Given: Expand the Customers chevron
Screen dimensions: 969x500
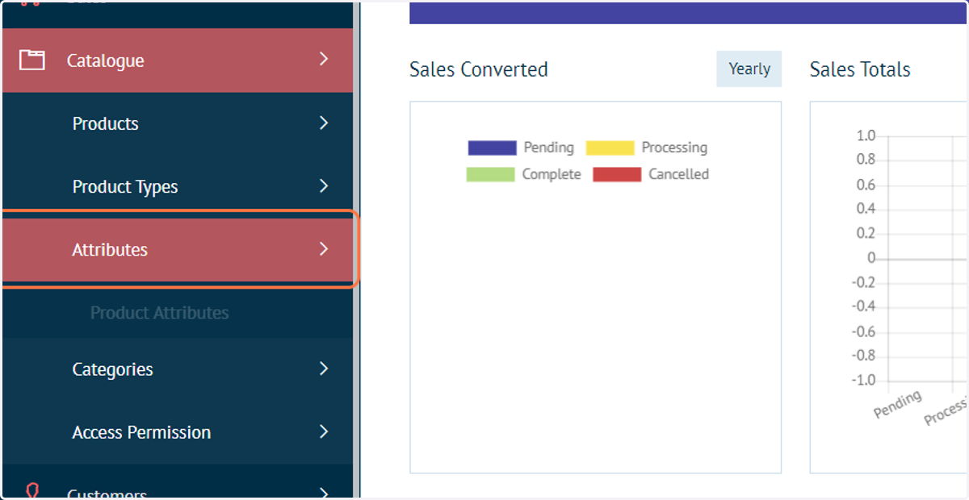Looking at the screenshot, I should pos(324,493).
